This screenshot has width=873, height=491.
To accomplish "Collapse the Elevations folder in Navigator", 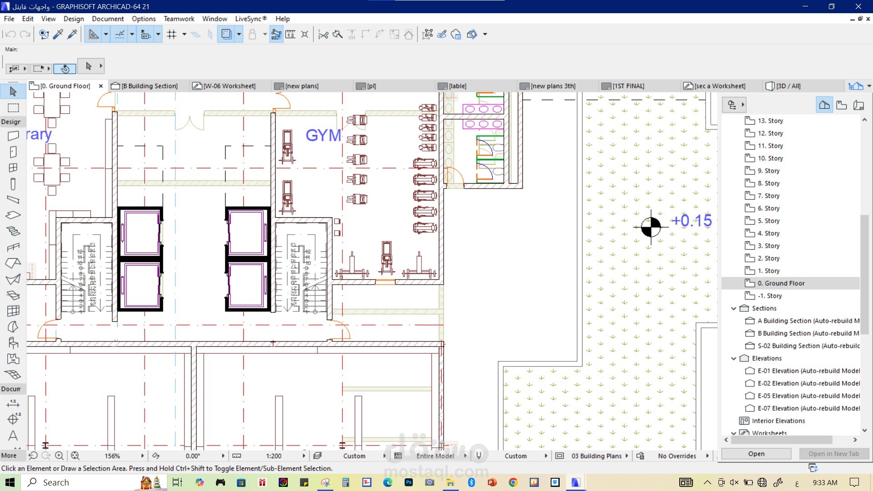I will (733, 358).
